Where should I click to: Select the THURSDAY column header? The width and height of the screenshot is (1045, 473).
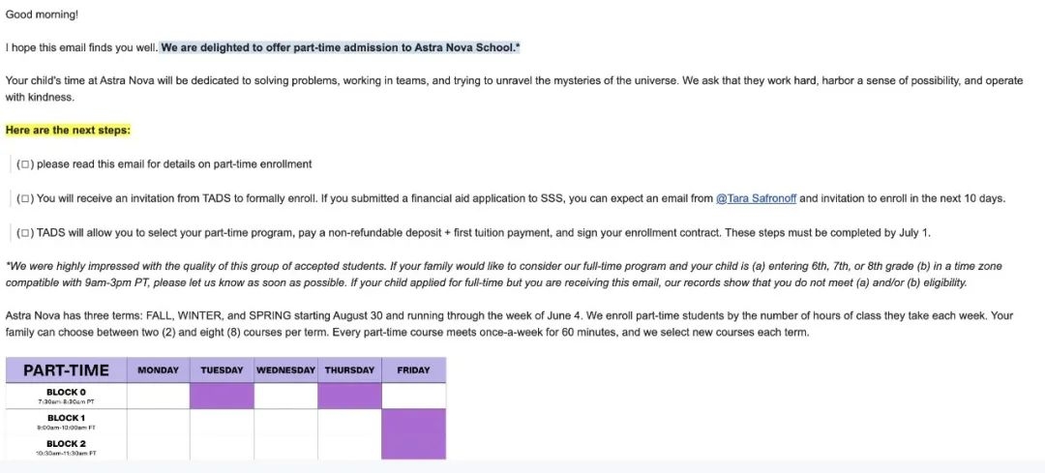349,370
